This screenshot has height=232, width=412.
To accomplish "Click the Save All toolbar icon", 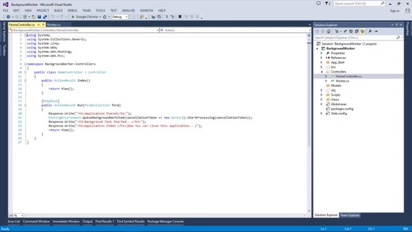I will pos(45,17).
